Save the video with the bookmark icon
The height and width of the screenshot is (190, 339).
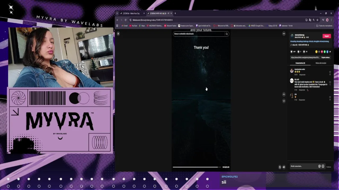[304, 52]
